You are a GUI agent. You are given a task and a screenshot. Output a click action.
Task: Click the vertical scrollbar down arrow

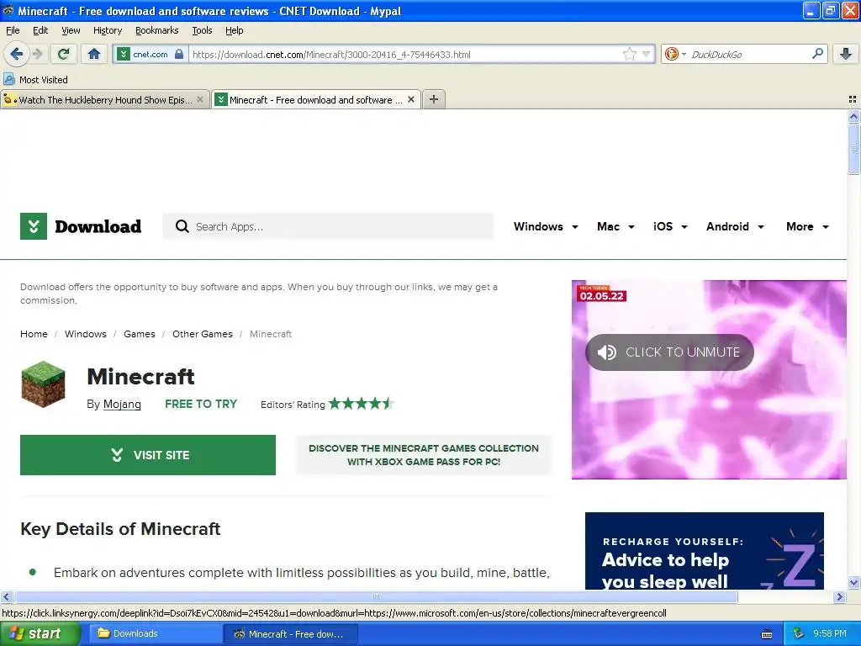tap(853, 583)
